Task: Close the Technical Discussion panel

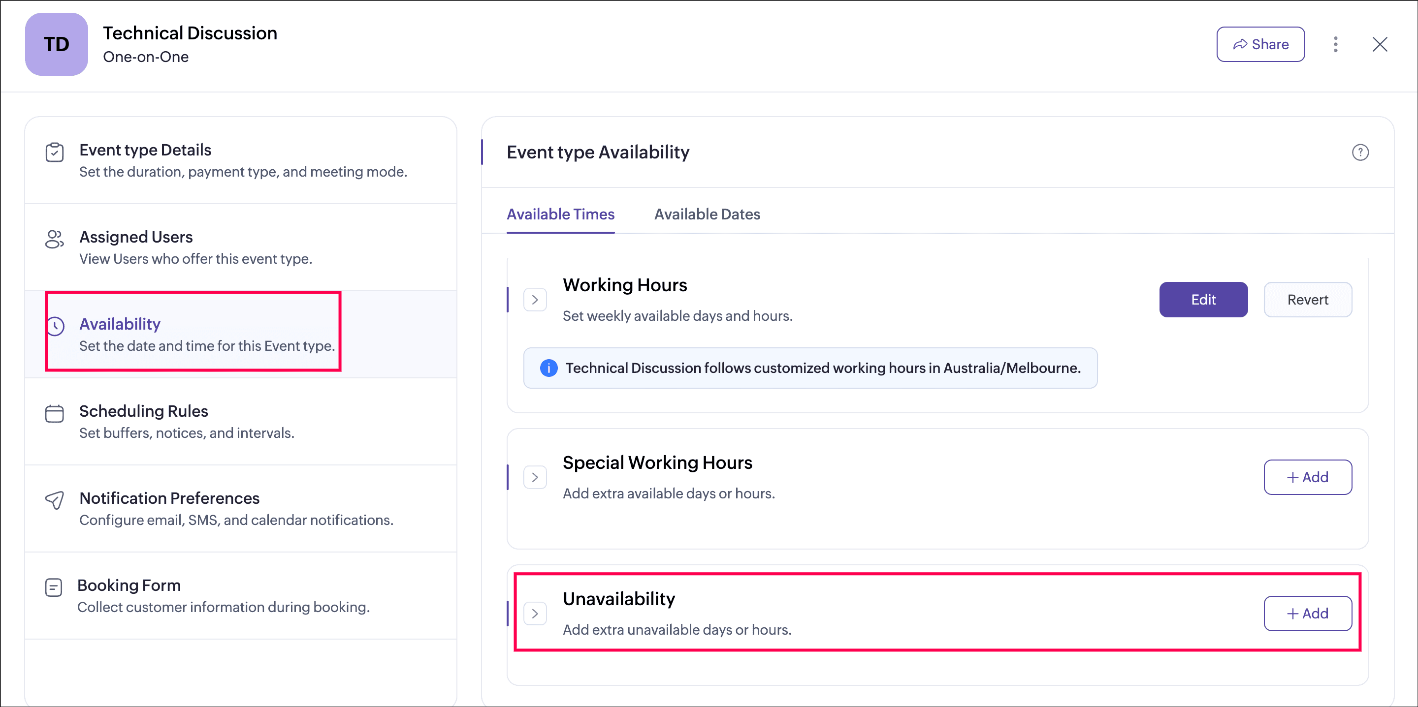Action: click(1380, 45)
